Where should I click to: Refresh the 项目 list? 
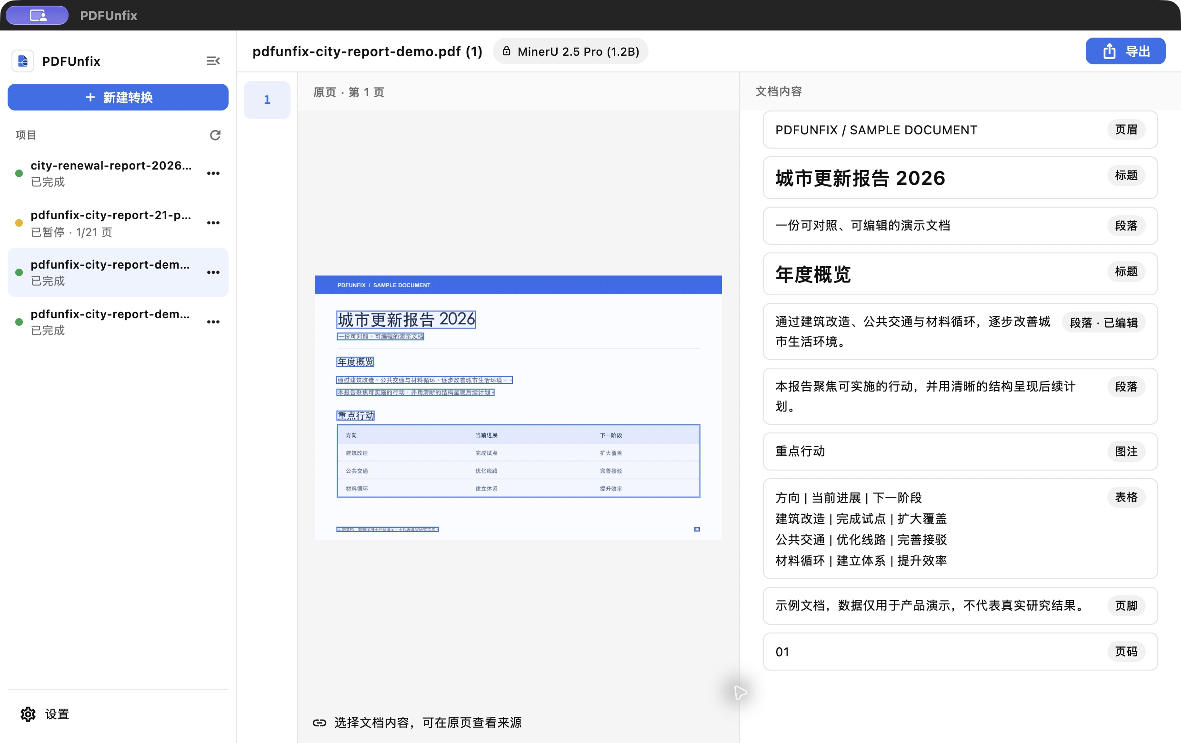(x=215, y=135)
